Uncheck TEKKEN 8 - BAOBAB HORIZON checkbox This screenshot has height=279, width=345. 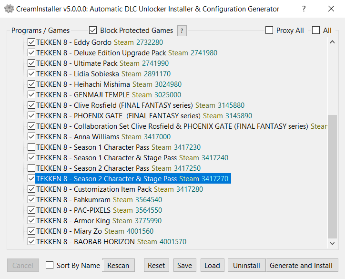[31, 242]
